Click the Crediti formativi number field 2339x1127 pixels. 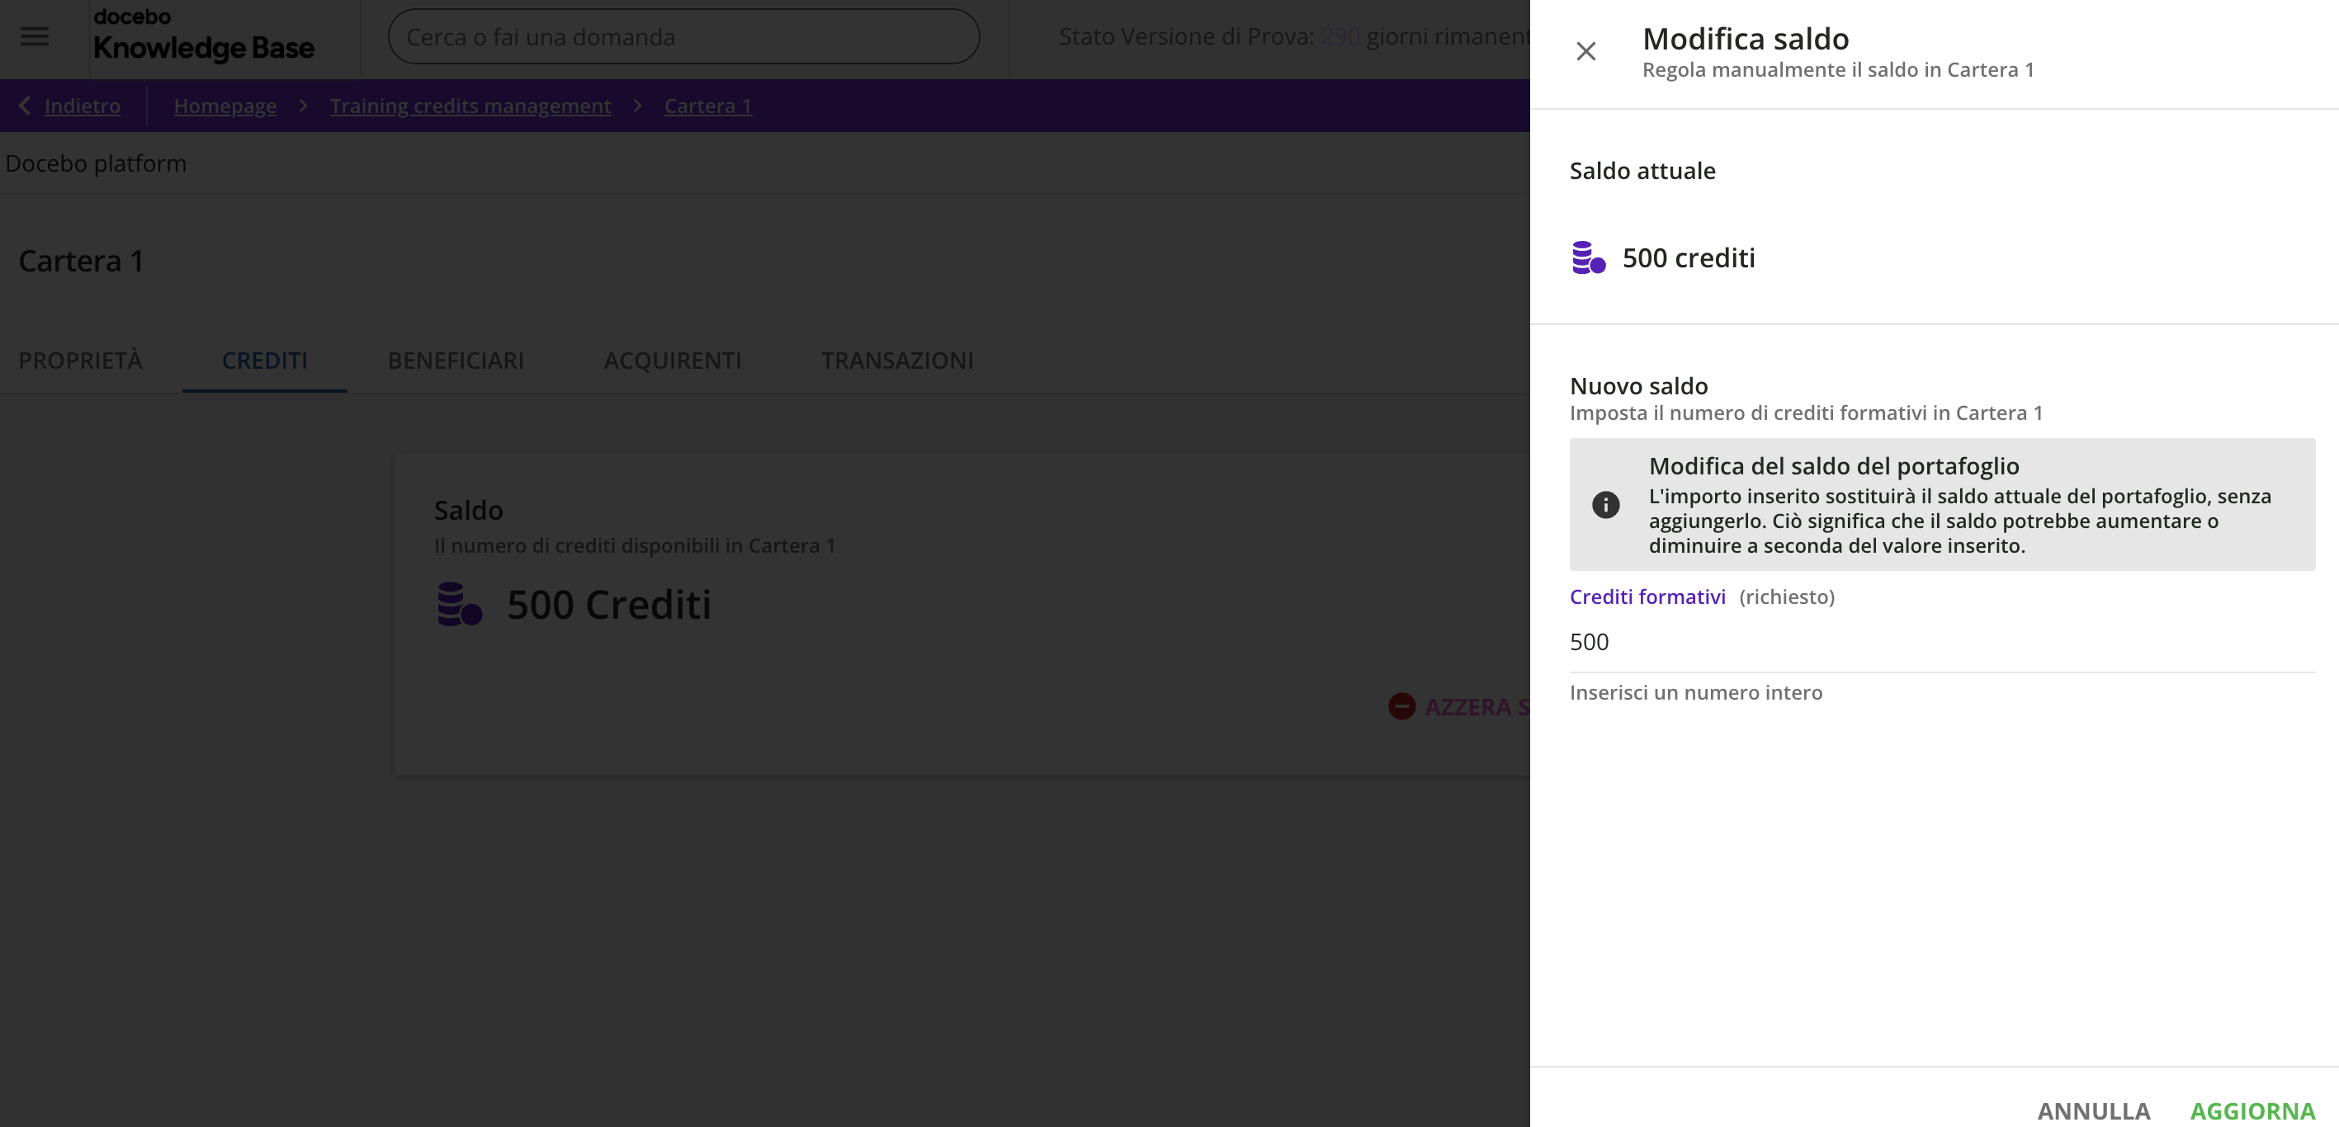click(x=1941, y=643)
